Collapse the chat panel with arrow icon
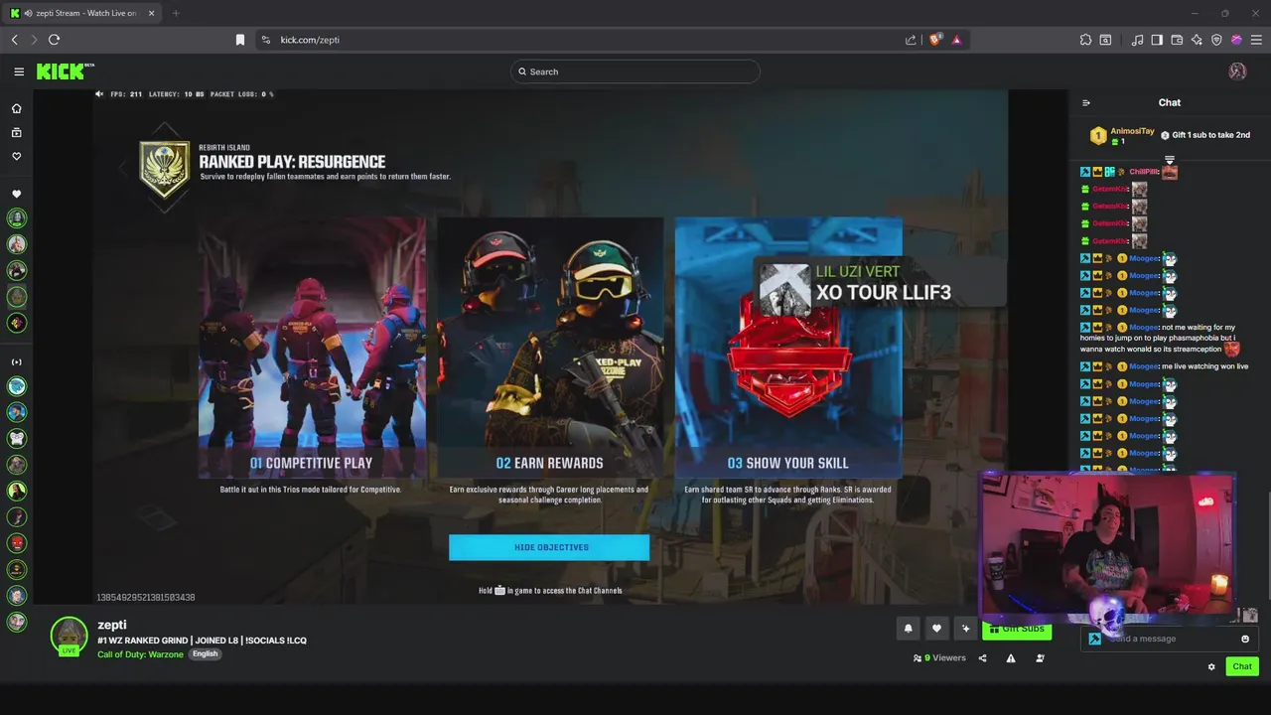This screenshot has width=1271, height=715. [x=1085, y=102]
